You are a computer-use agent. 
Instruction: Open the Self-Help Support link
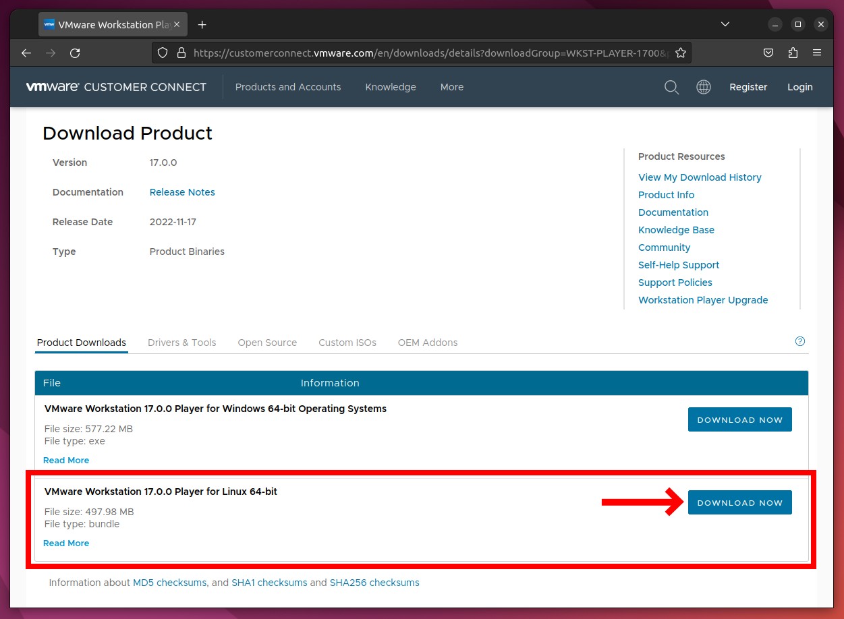pos(679,265)
